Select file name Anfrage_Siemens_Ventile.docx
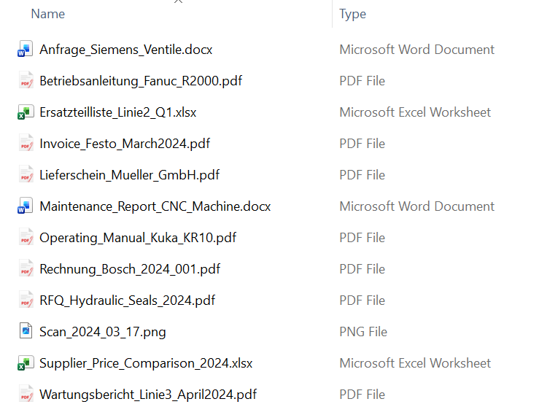 point(125,50)
